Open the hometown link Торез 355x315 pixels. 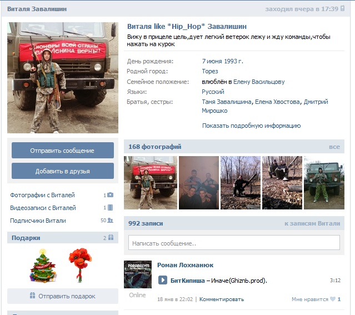210,72
